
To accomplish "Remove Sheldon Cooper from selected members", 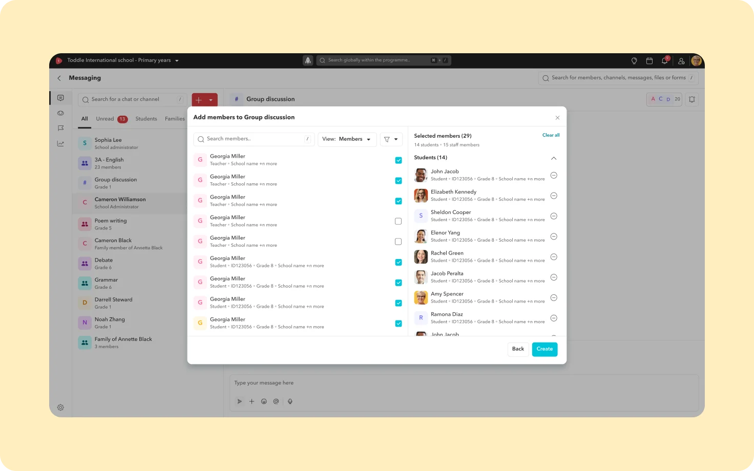I will (554, 216).
